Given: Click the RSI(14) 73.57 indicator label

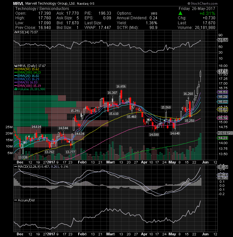Looking at the screenshot, I should coord(28,32).
